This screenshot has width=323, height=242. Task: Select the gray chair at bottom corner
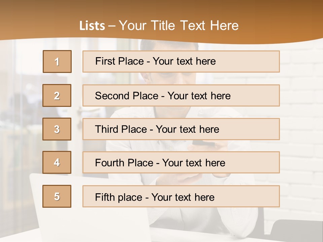click(297, 231)
